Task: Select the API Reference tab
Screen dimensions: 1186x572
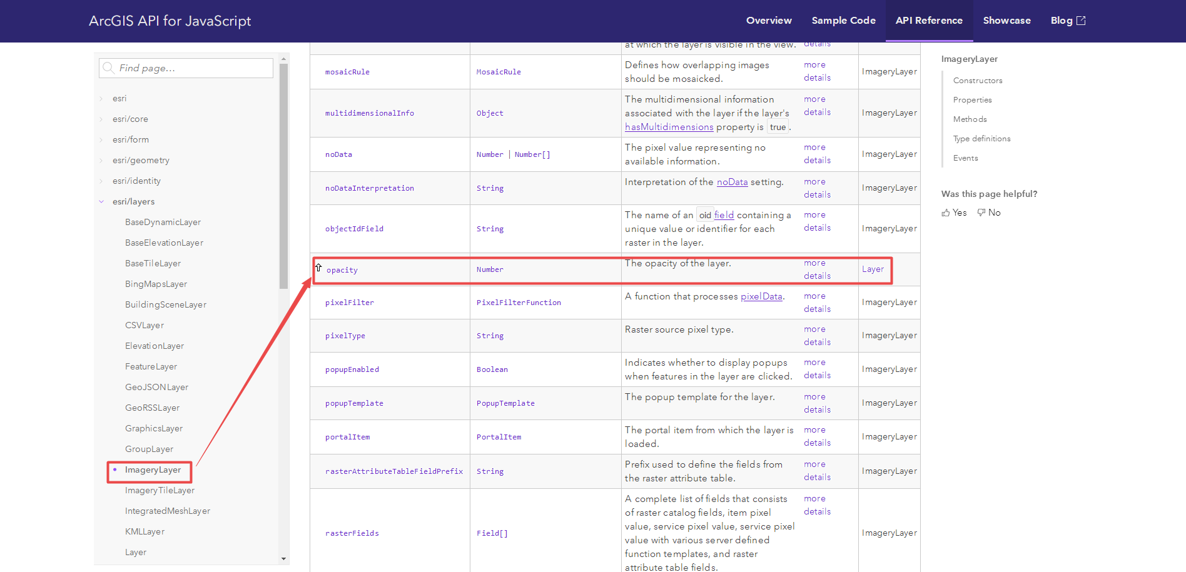Action: (x=929, y=20)
